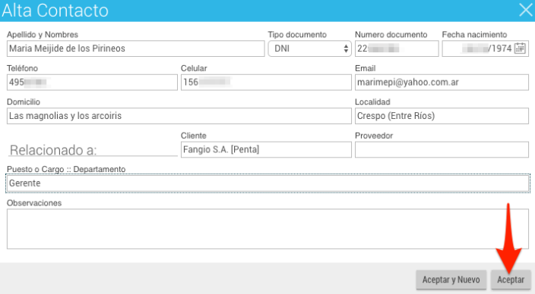
Task: Click the Aceptar button
Action: 511,280
